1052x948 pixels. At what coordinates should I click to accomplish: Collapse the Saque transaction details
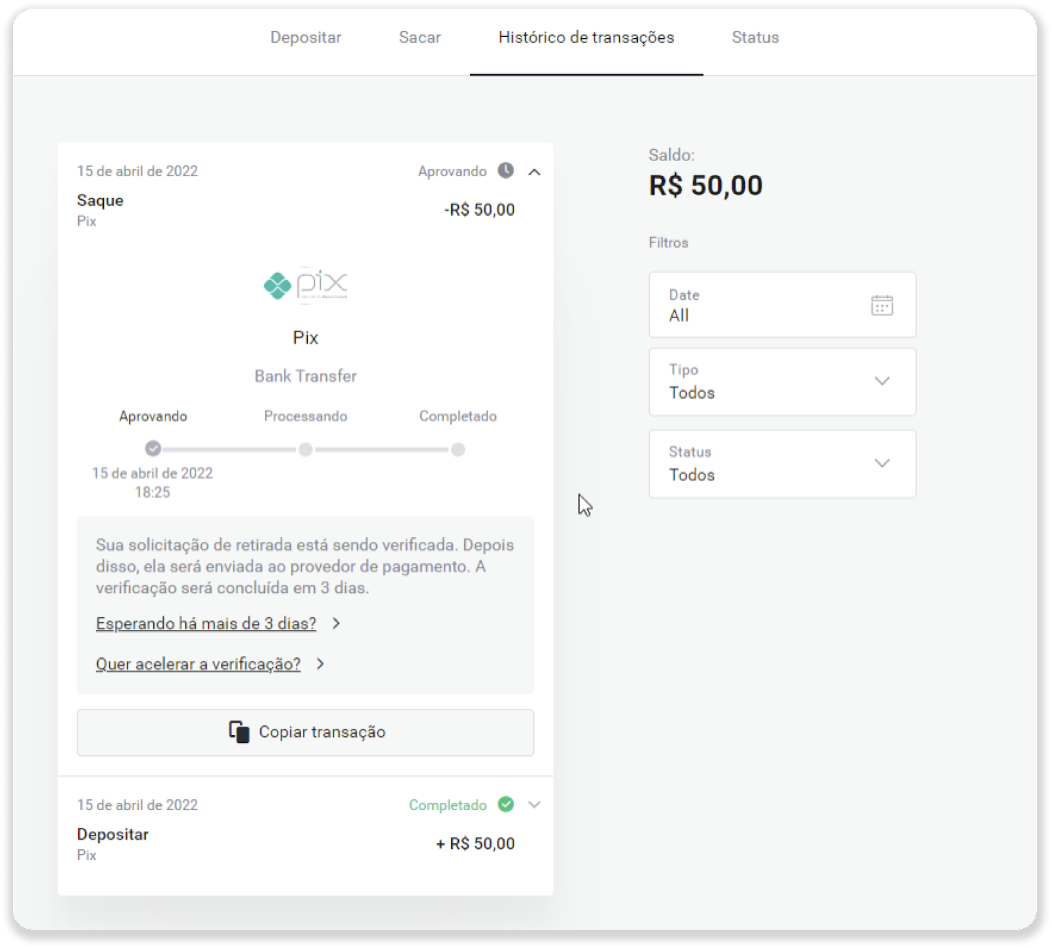(535, 172)
